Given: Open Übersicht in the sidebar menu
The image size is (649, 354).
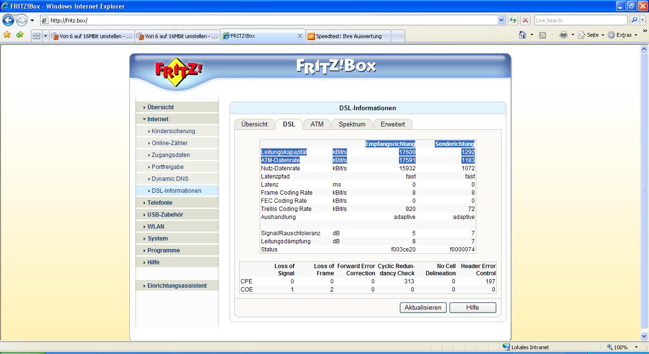Looking at the screenshot, I should coord(177,107).
